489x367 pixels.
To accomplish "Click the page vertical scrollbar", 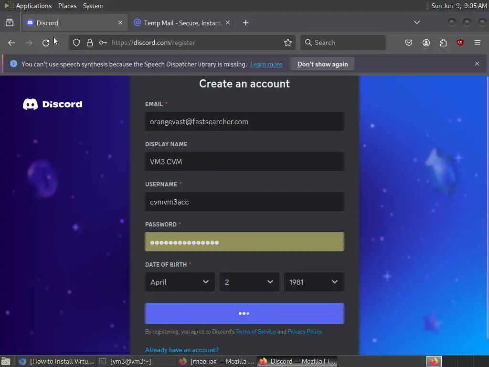I will point(488,207).
